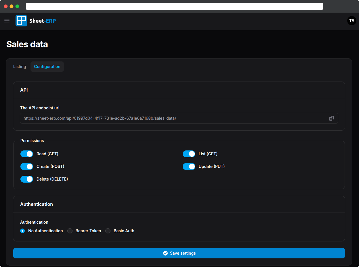Open the hamburger navigation menu
Screen dimensions: 359x267
coord(7,21)
